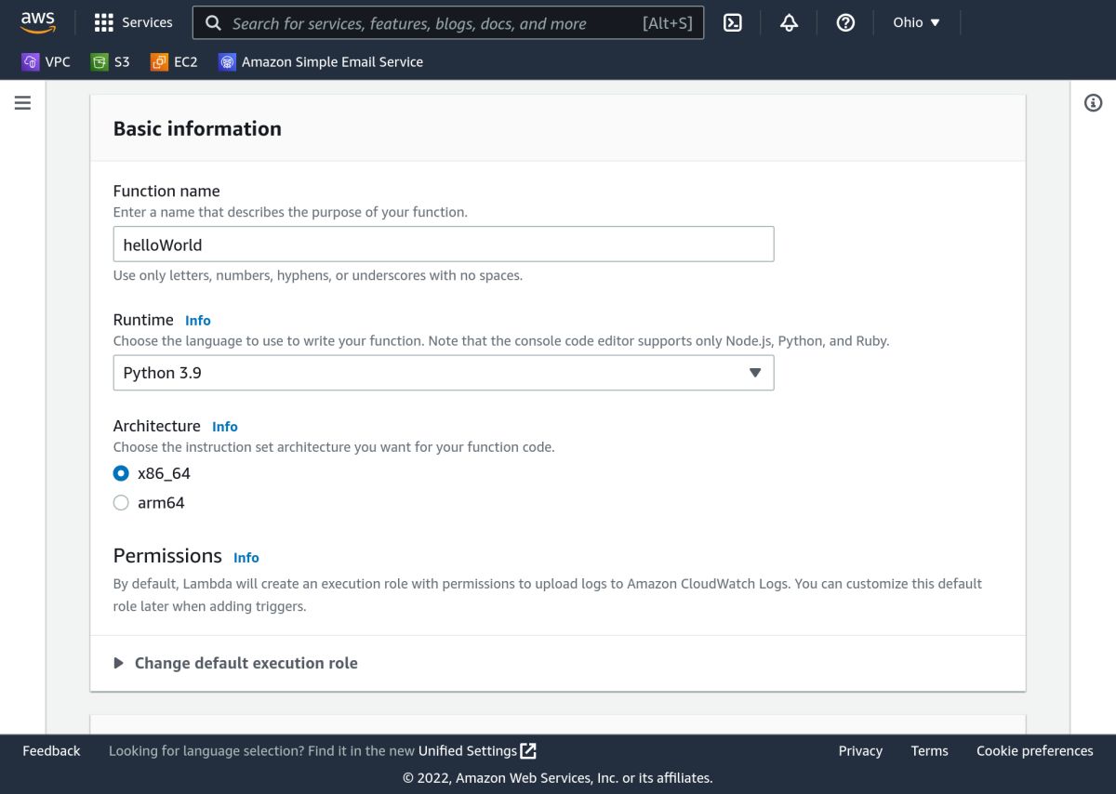Image resolution: width=1116 pixels, height=794 pixels.
Task: Open the notifications bell icon
Action: [789, 22]
